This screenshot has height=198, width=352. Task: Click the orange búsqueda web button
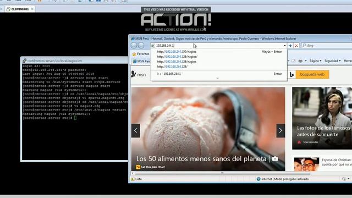pyautogui.click(x=312, y=74)
